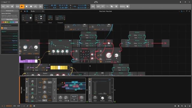Image resolution: width=192 pixels, height=108 pixels.
Task: Toggle the Poly Grid device power button
Action: (27, 79)
